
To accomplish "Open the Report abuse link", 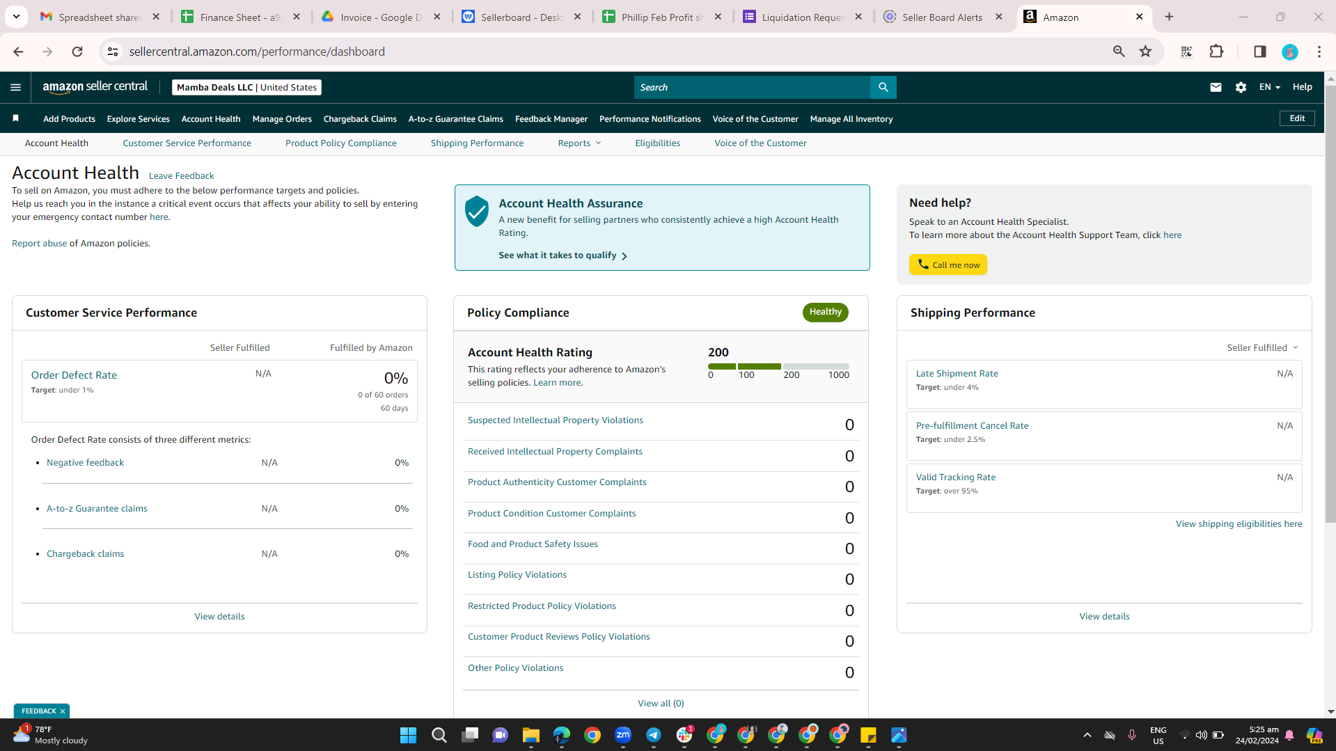I will tap(39, 244).
